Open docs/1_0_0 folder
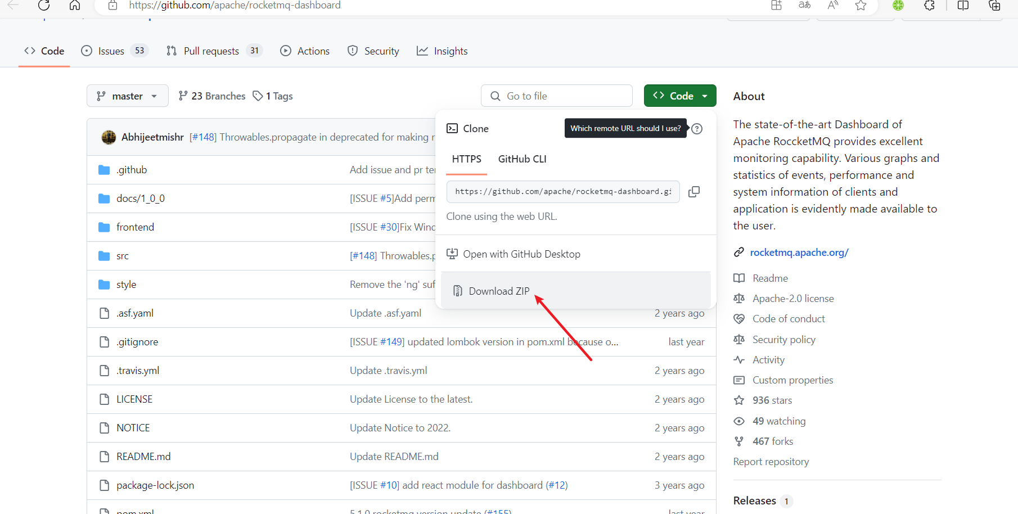 click(141, 199)
